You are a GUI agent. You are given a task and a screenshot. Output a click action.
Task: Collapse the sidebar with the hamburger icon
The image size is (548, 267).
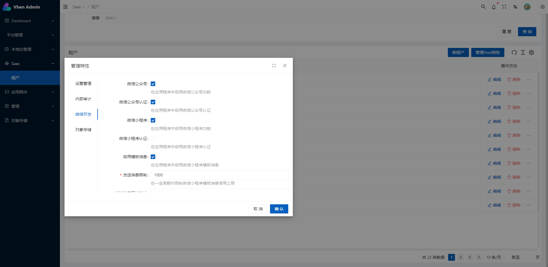[65, 7]
